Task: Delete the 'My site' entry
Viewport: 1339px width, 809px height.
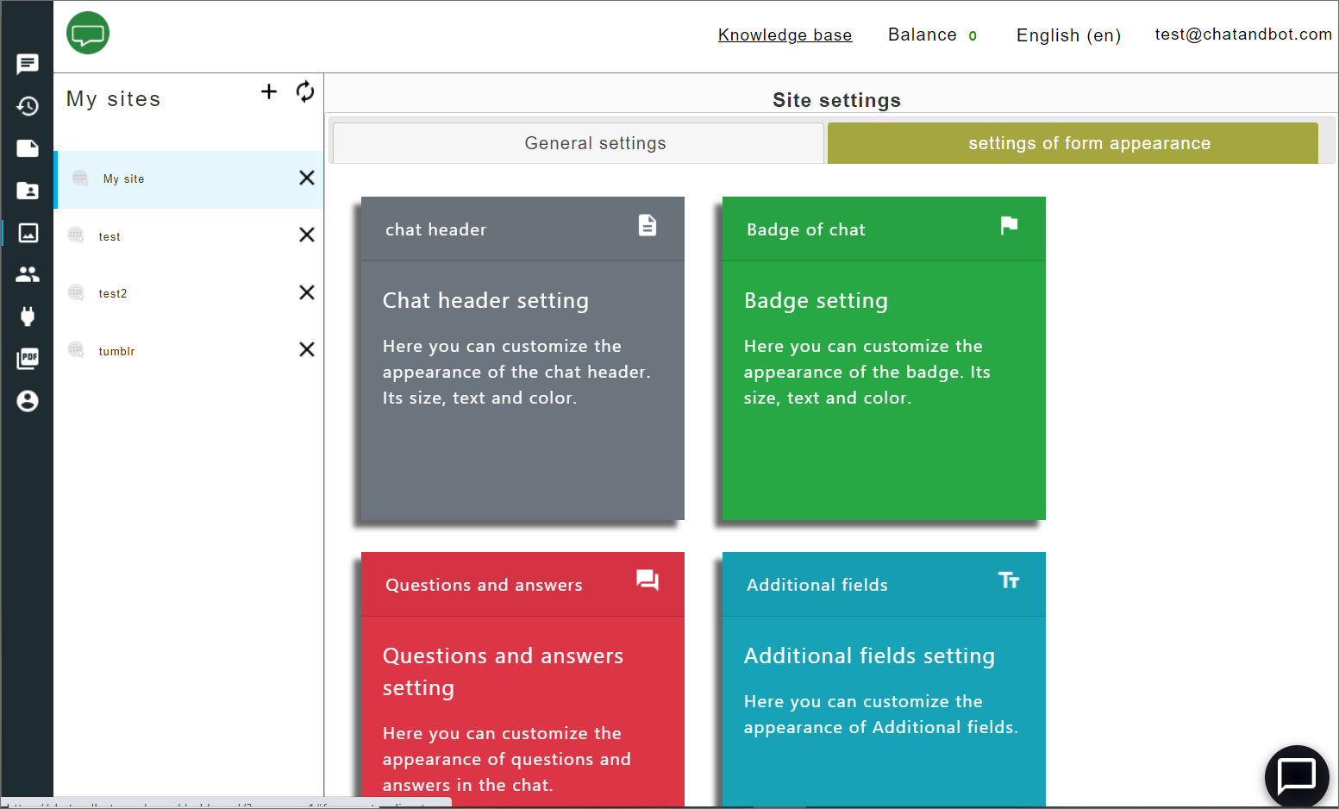Action: point(306,178)
